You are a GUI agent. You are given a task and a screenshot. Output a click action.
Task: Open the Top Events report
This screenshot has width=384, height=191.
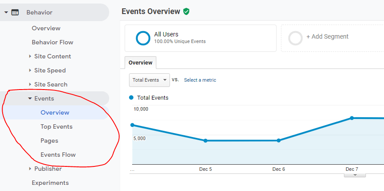coord(56,126)
